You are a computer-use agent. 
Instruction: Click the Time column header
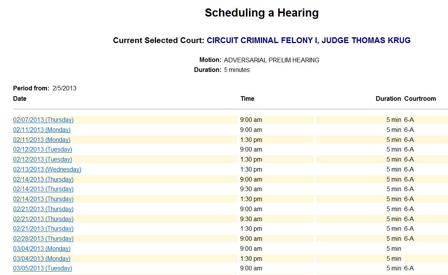tap(247, 99)
